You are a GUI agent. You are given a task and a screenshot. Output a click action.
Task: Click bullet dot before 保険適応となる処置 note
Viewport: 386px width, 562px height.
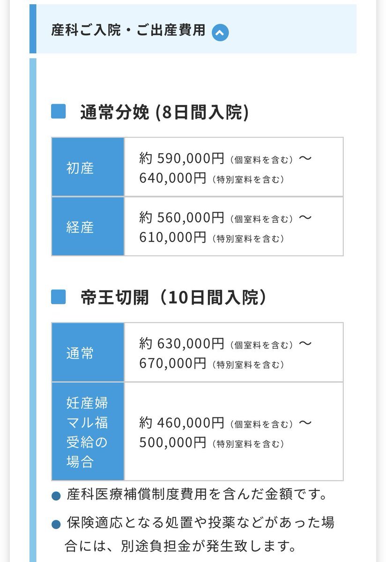(56, 525)
